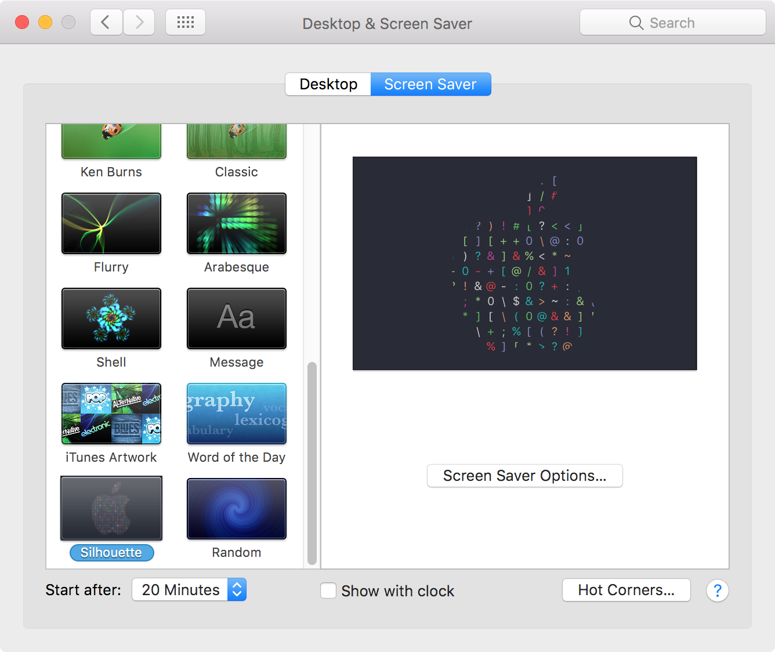
Task: Click the Arabesque label
Action: [x=237, y=267]
